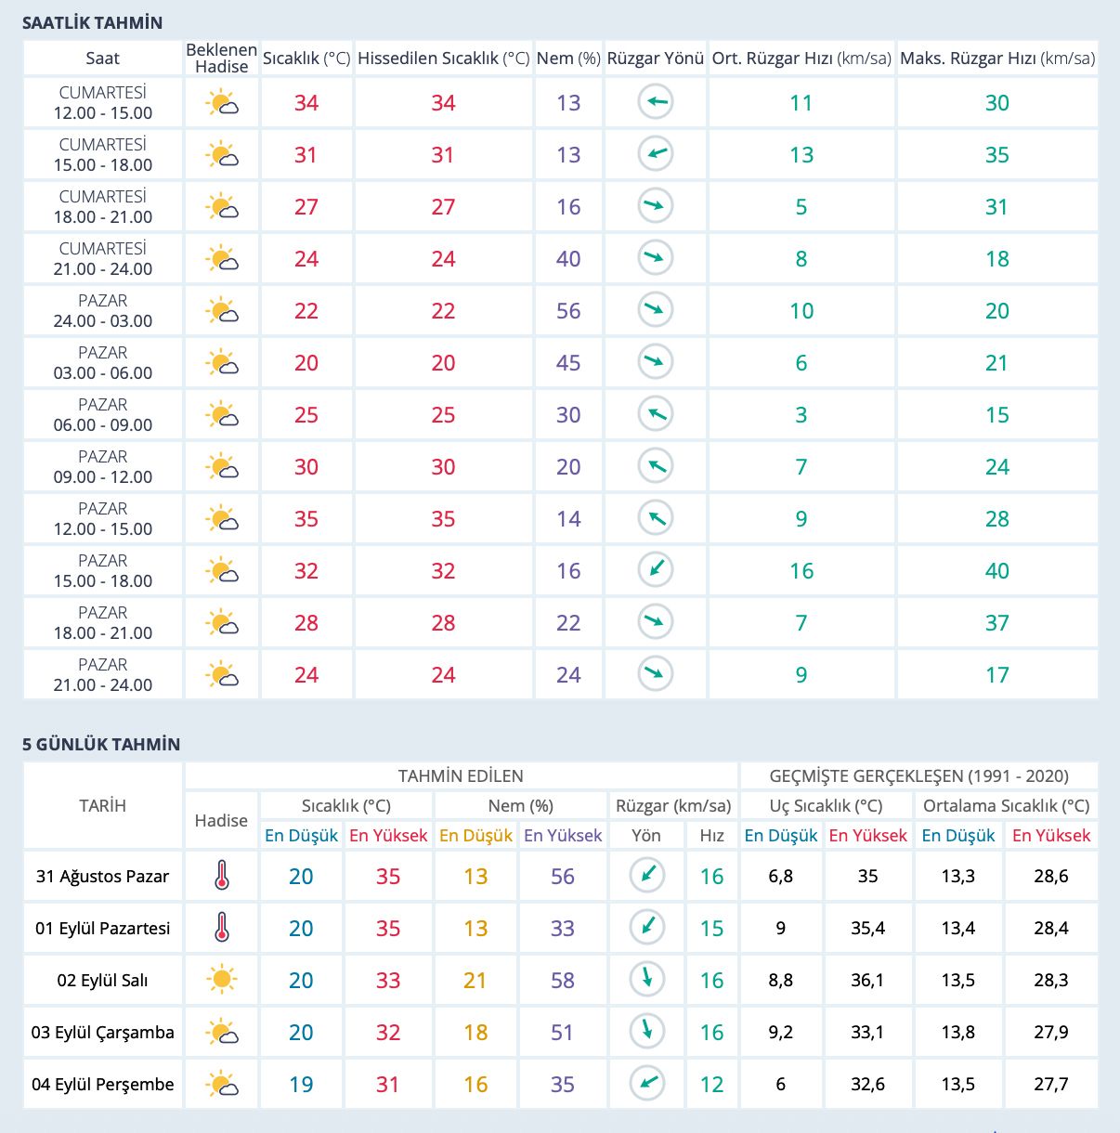The image size is (1120, 1133).
Task: Click the 04 Eylül Perşembe date cell
Action: (x=103, y=1084)
